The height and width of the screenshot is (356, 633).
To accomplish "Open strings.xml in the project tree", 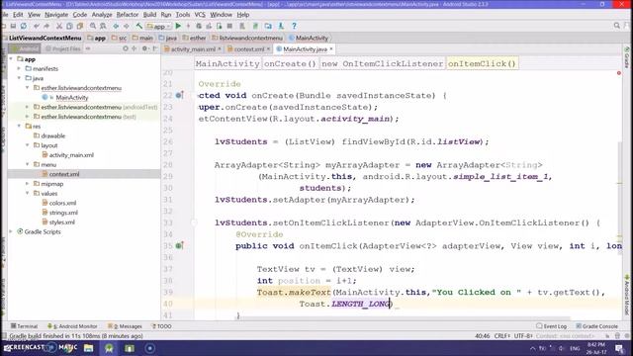I will (x=63, y=213).
